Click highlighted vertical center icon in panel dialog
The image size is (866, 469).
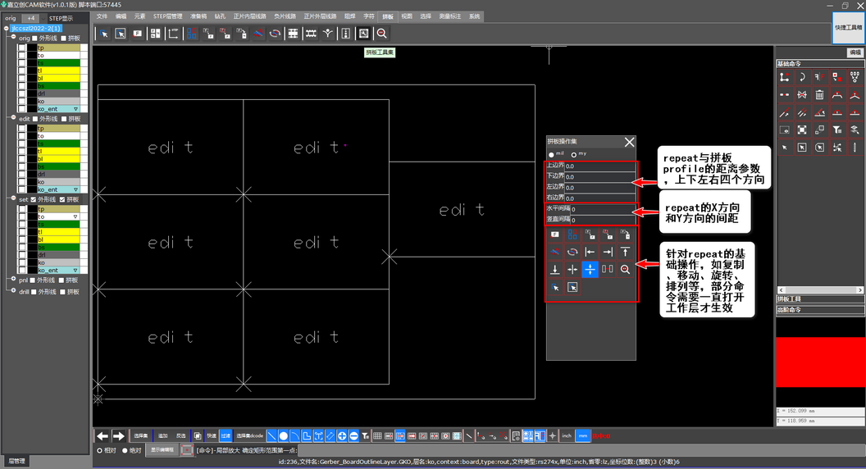tap(590, 270)
